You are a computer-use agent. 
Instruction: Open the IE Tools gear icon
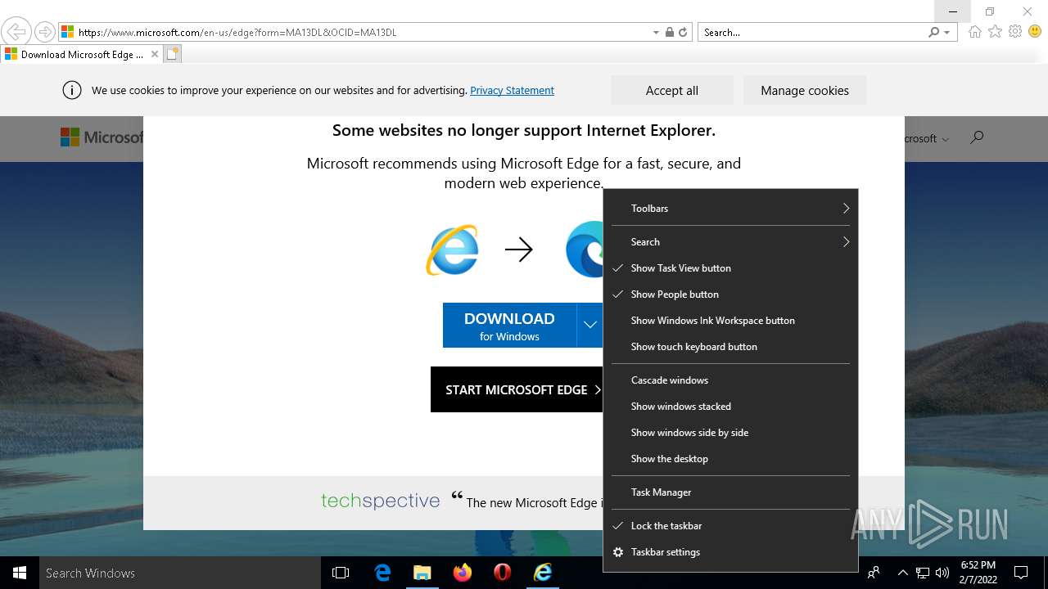(x=1015, y=32)
